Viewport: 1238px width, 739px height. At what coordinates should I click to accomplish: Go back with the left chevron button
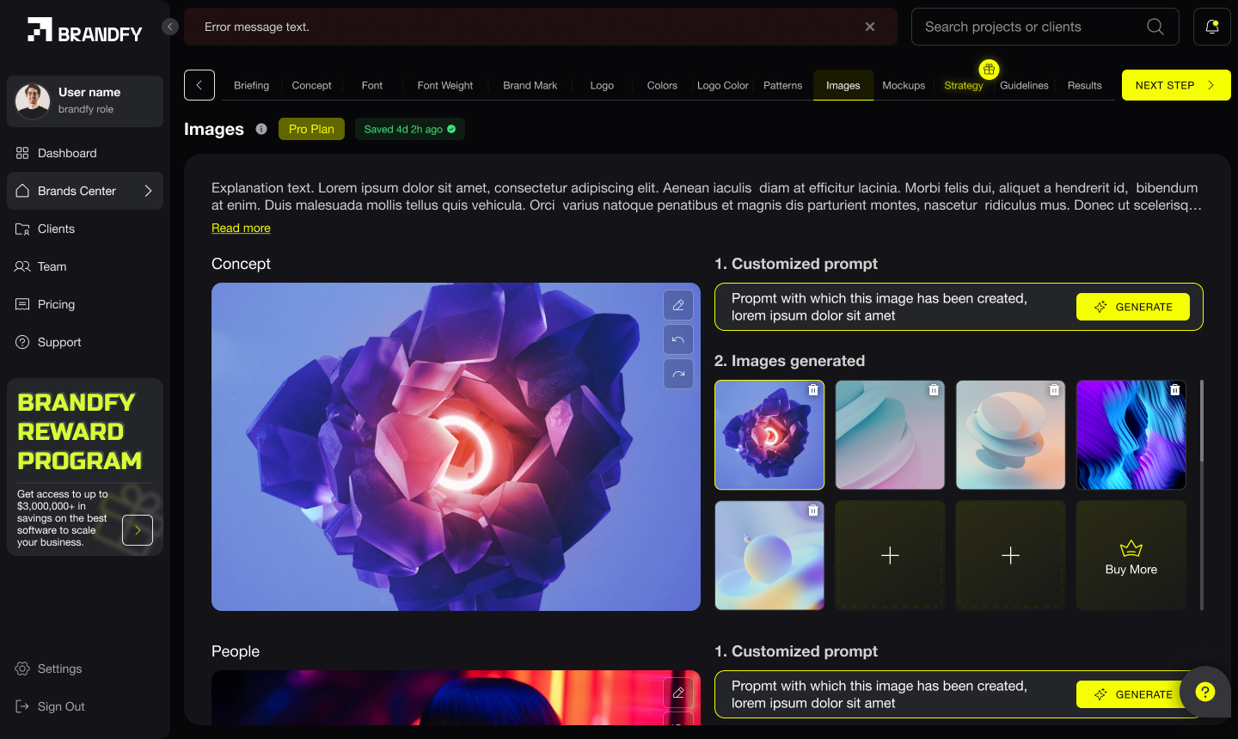pyautogui.click(x=199, y=85)
